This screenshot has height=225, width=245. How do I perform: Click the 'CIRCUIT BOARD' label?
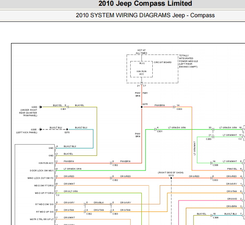click(x=163, y=62)
